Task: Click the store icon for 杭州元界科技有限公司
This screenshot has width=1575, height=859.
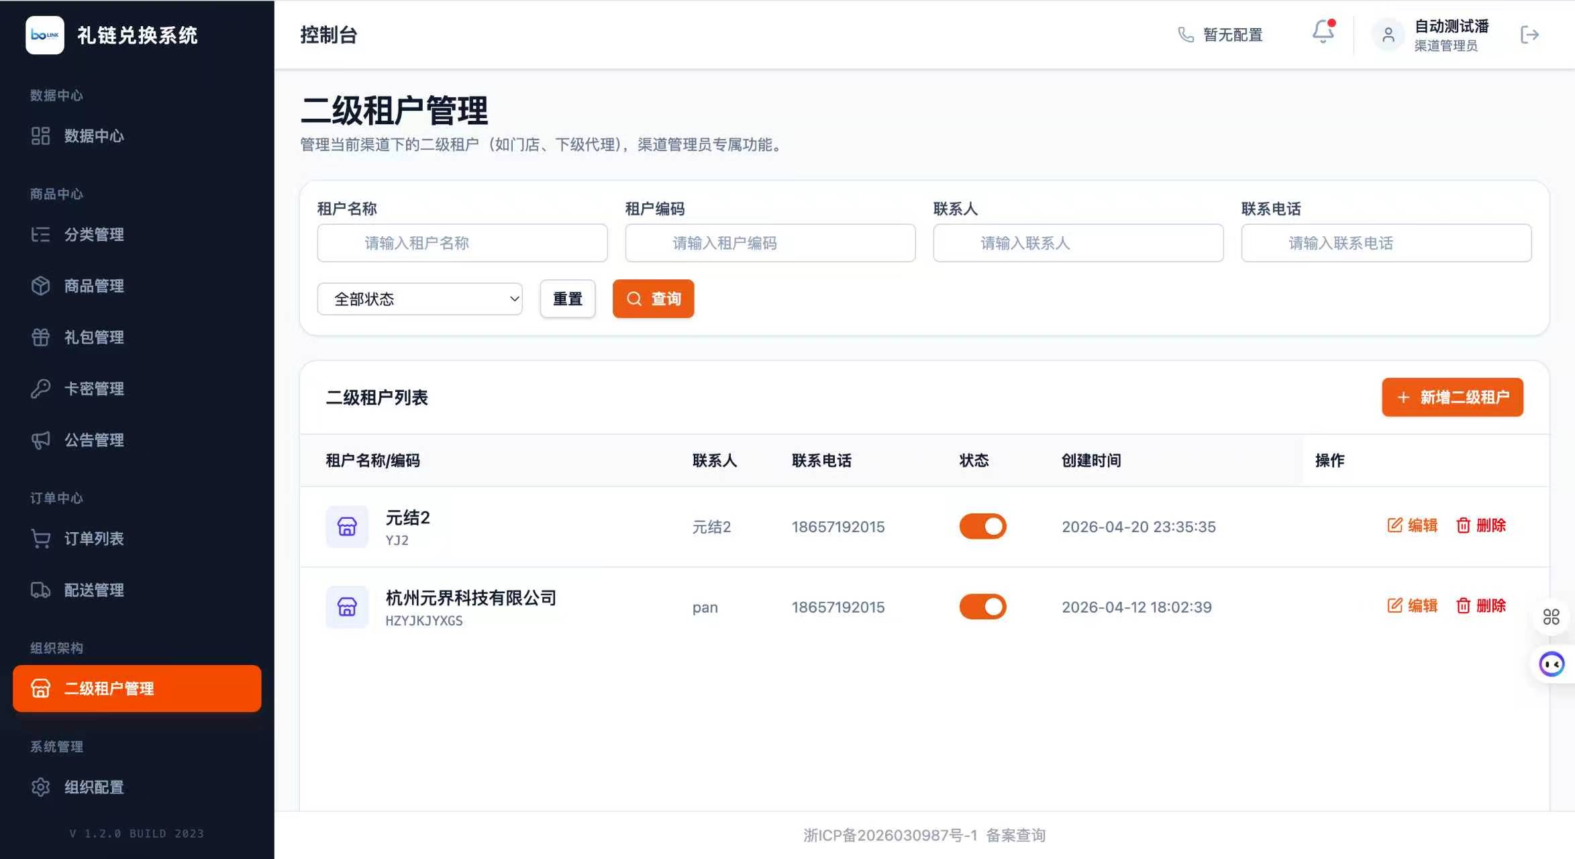Action: click(x=347, y=607)
